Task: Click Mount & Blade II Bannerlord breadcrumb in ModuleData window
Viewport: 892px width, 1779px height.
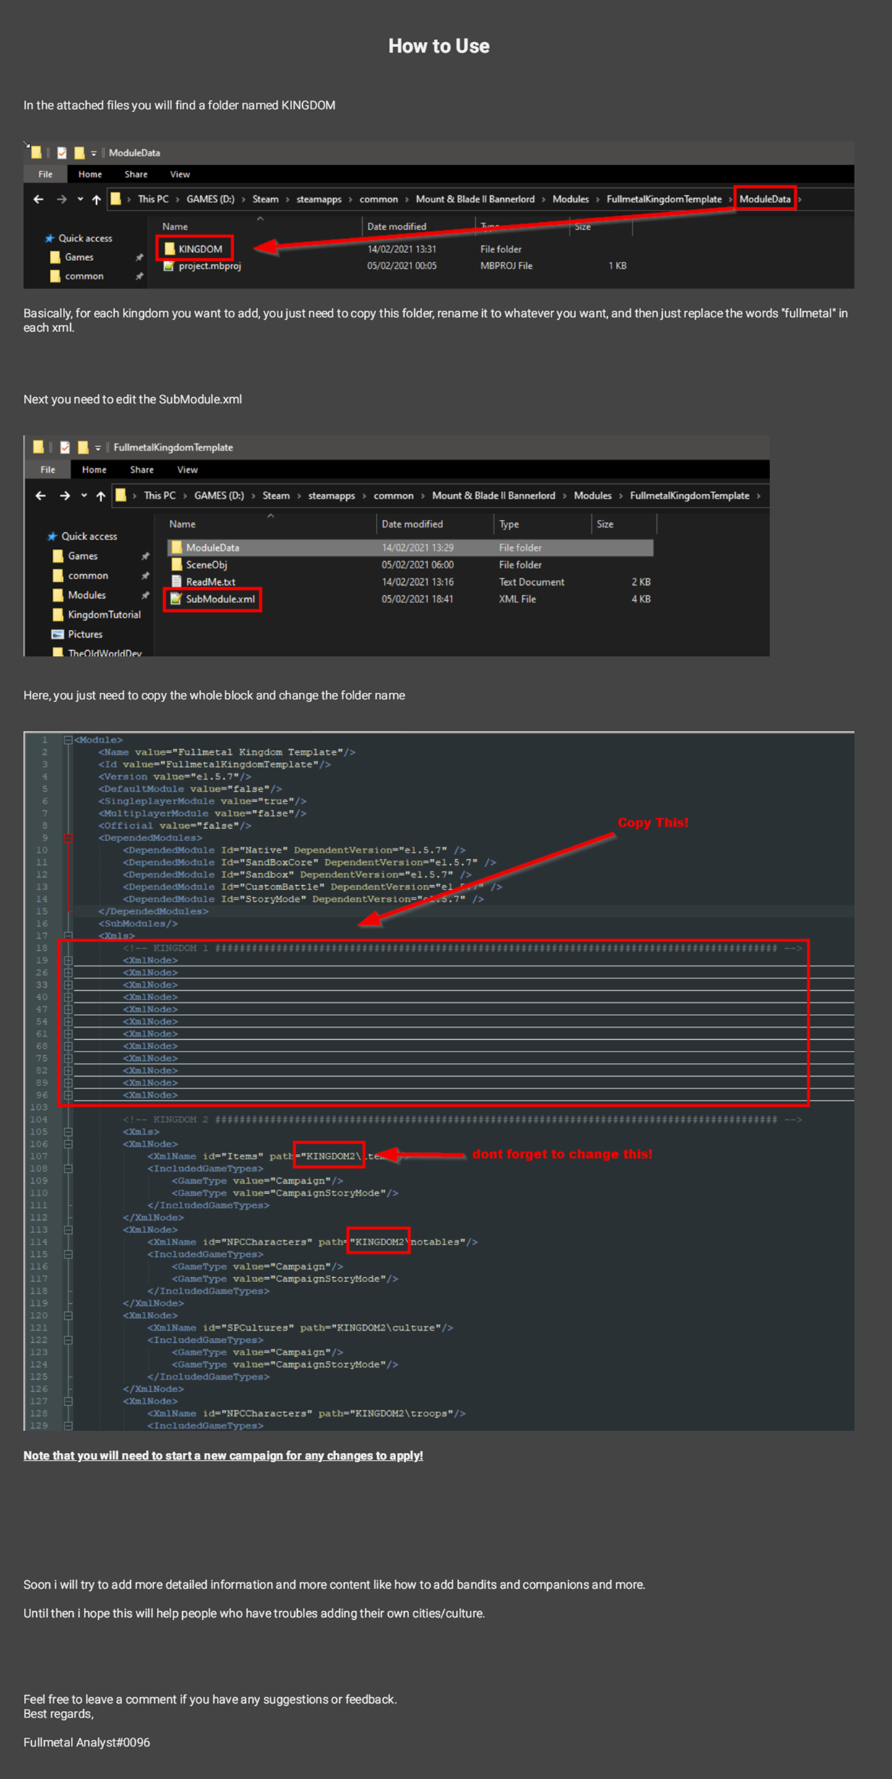Action: tap(475, 199)
